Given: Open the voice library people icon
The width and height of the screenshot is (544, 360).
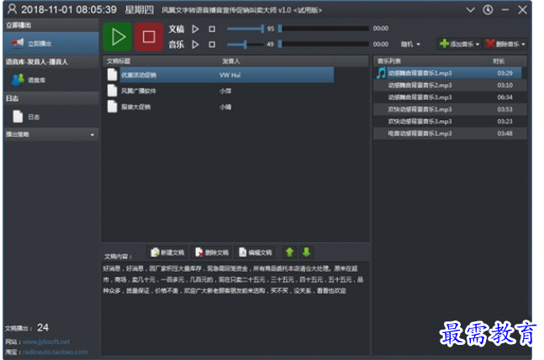Looking at the screenshot, I should [18, 80].
